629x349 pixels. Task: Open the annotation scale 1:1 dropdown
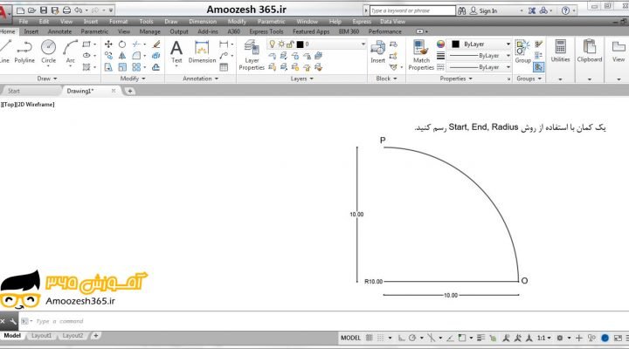point(544,338)
